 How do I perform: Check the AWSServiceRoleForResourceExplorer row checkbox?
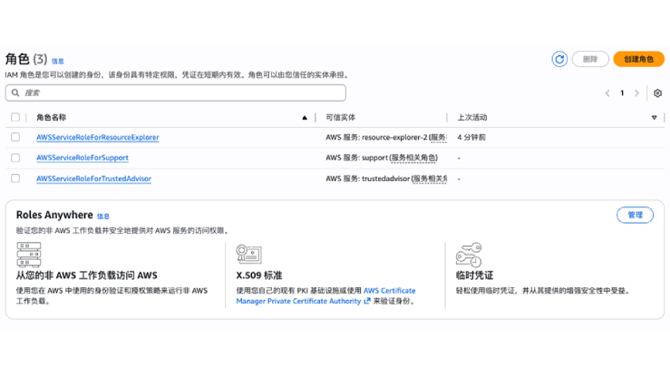click(x=15, y=138)
